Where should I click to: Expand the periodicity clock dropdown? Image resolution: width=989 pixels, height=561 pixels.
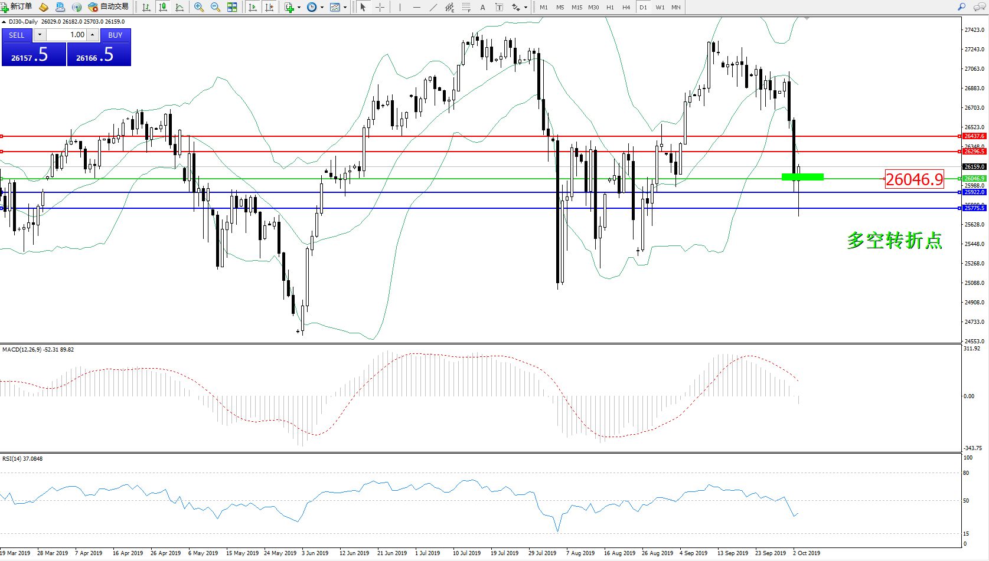pyautogui.click(x=315, y=7)
